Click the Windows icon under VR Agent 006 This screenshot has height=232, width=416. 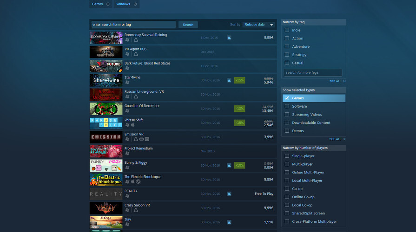pos(127,54)
